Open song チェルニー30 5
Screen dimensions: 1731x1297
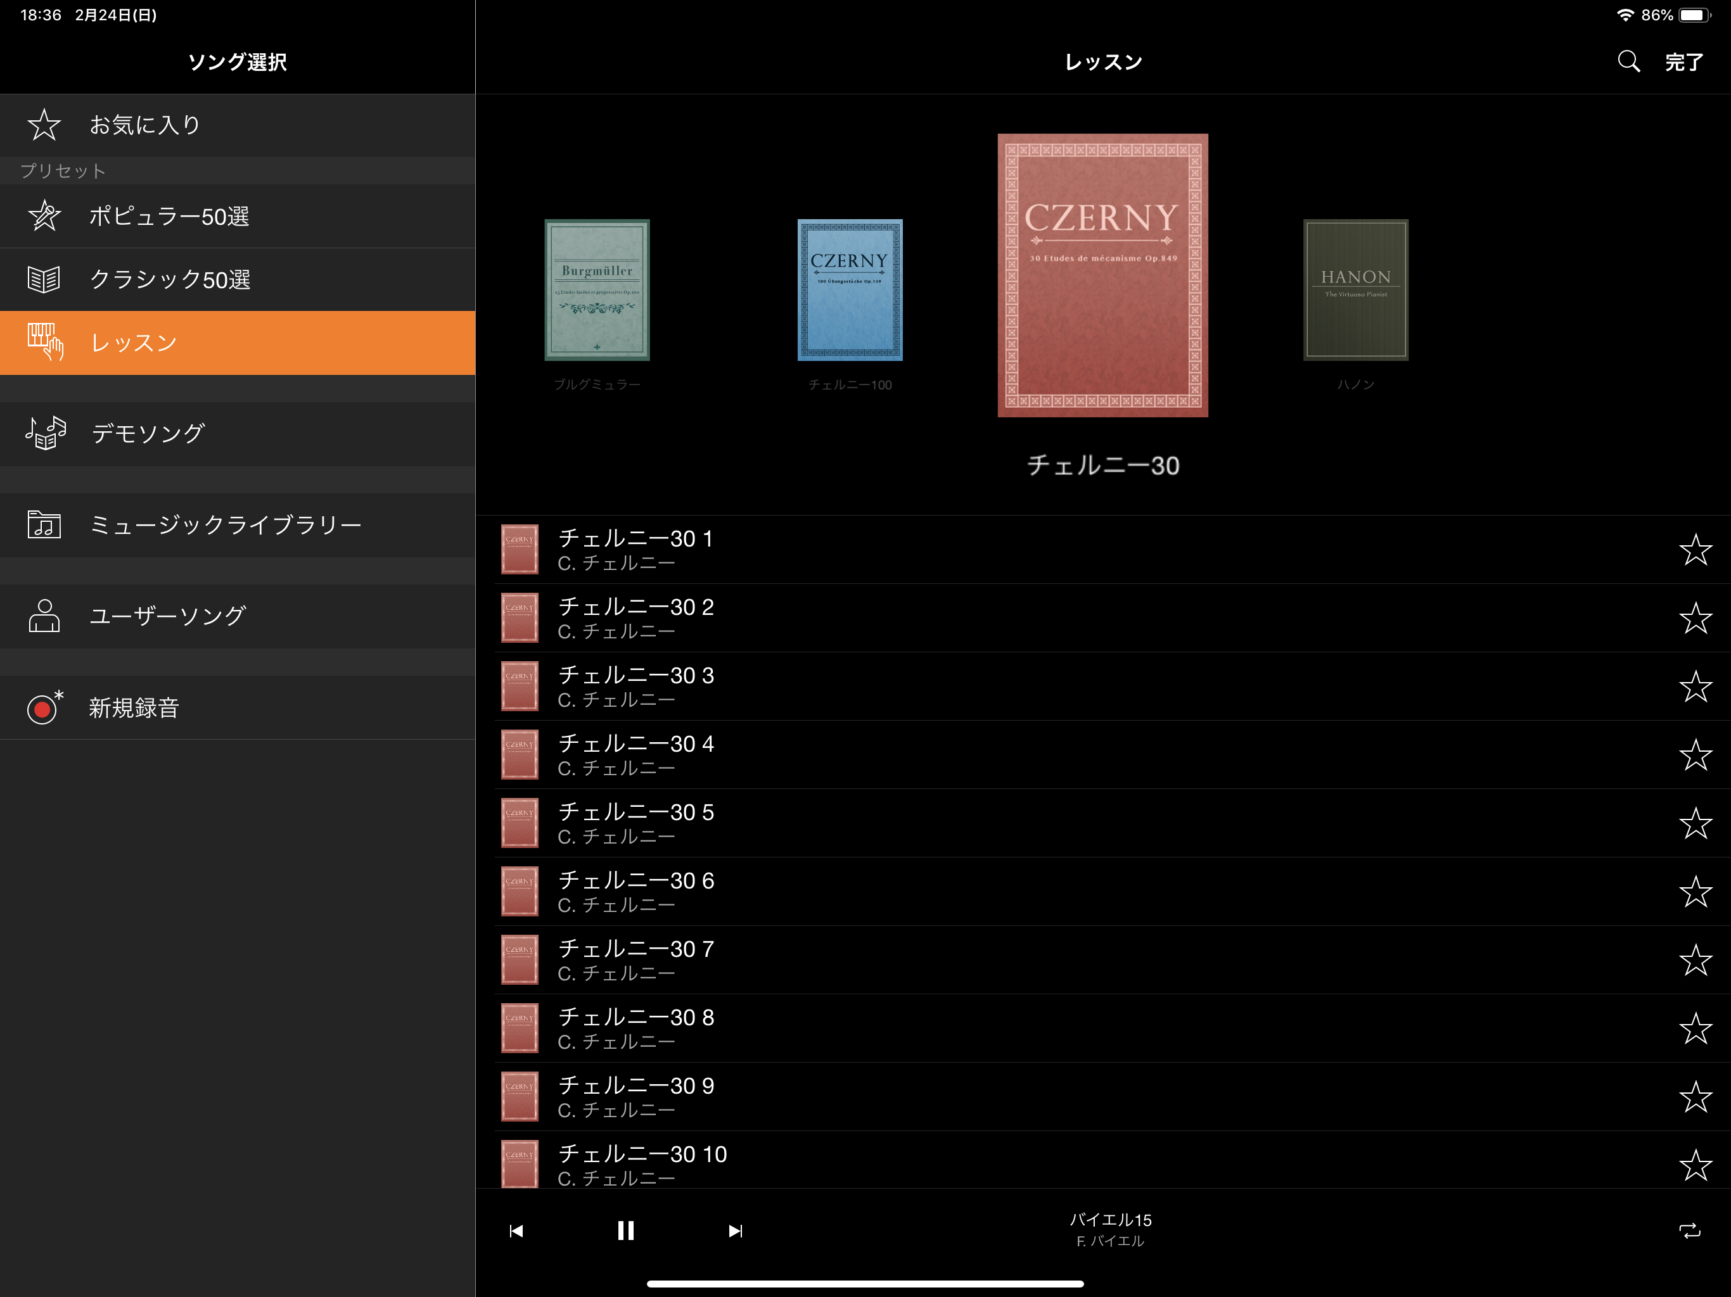(1102, 823)
